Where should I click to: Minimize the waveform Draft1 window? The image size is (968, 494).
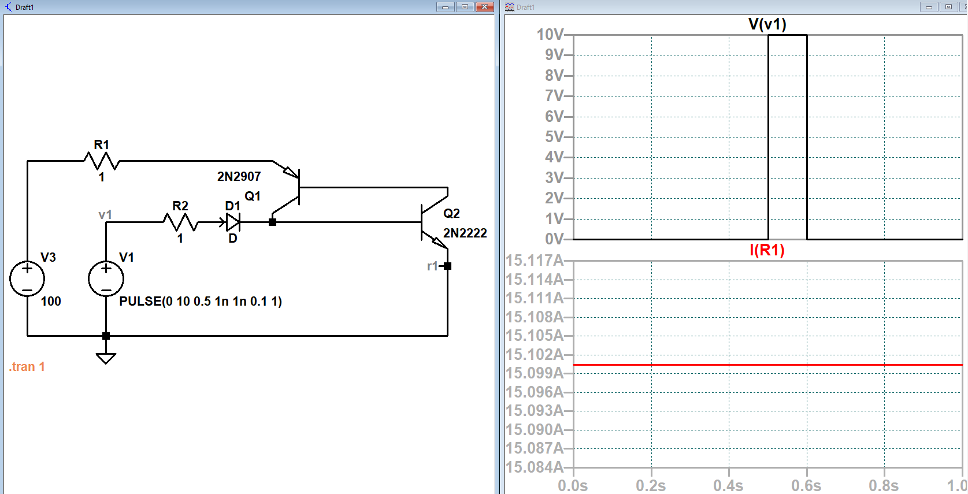929,7
